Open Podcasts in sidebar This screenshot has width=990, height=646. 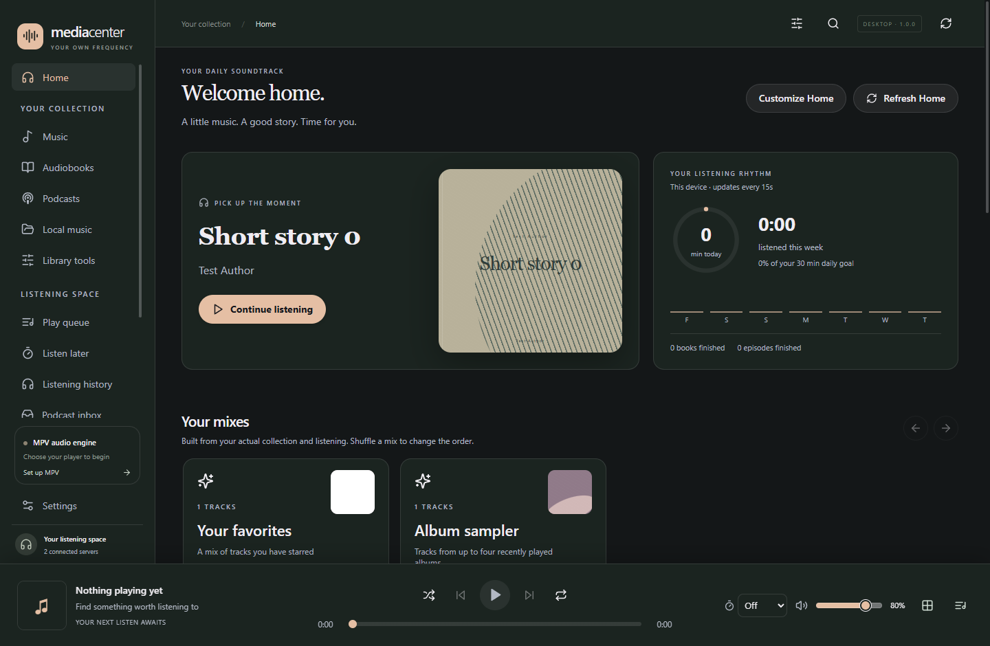point(74,199)
